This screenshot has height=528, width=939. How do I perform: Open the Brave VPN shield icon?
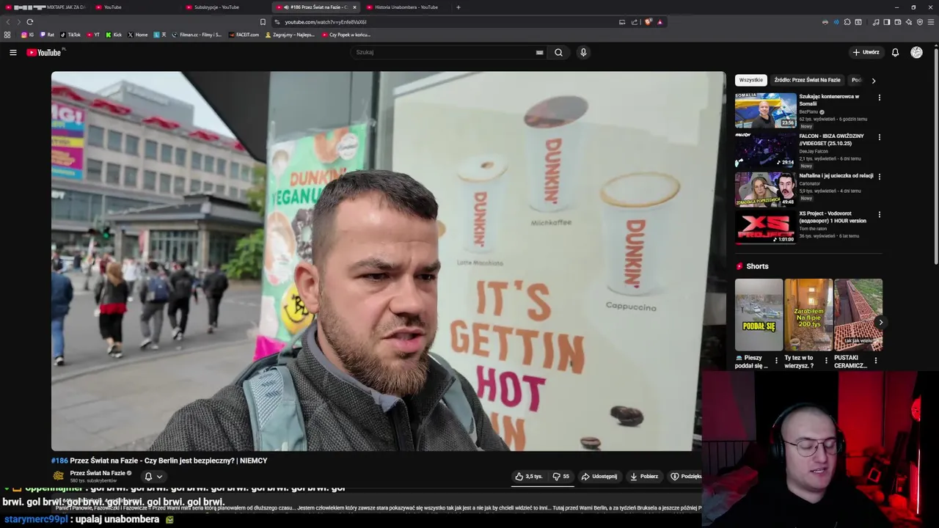coord(920,22)
